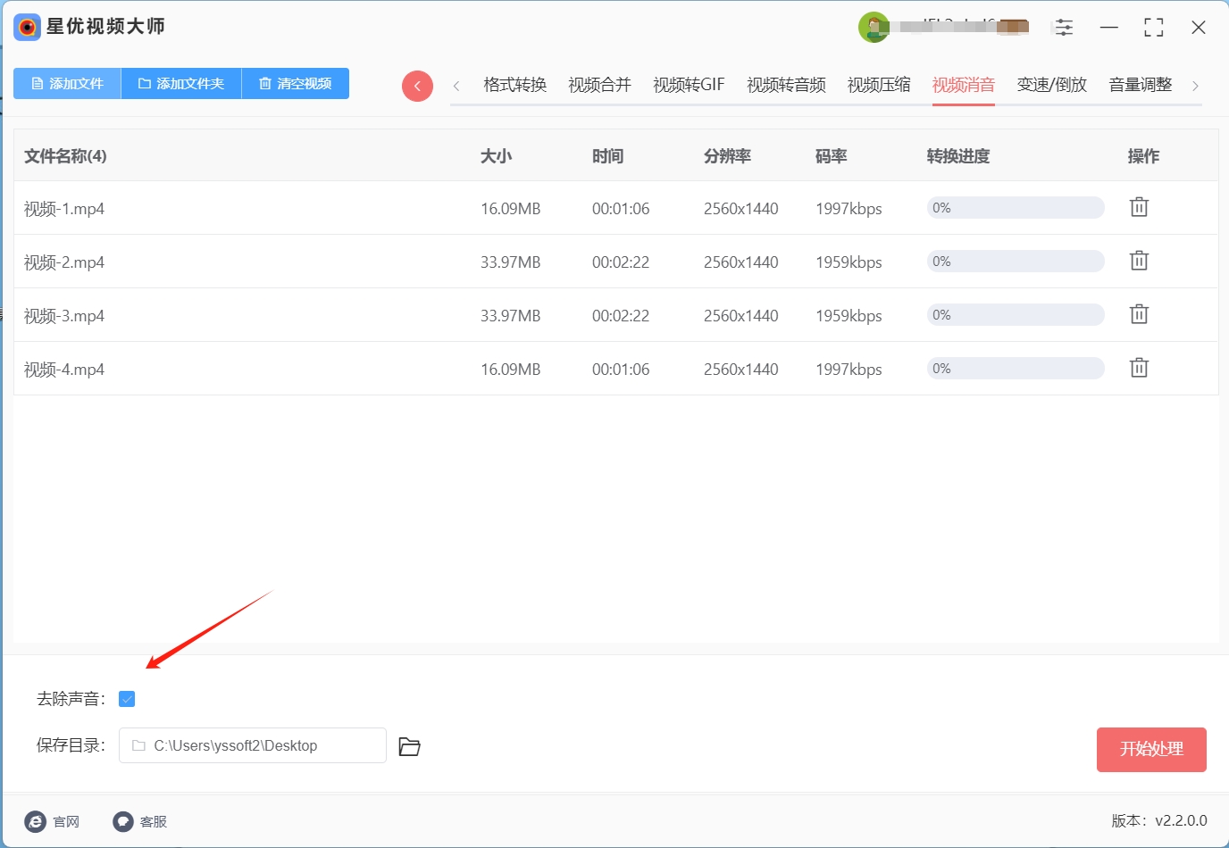Click the 添加文件 button
This screenshot has height=848, width=1229.
(x=67, y=83)
